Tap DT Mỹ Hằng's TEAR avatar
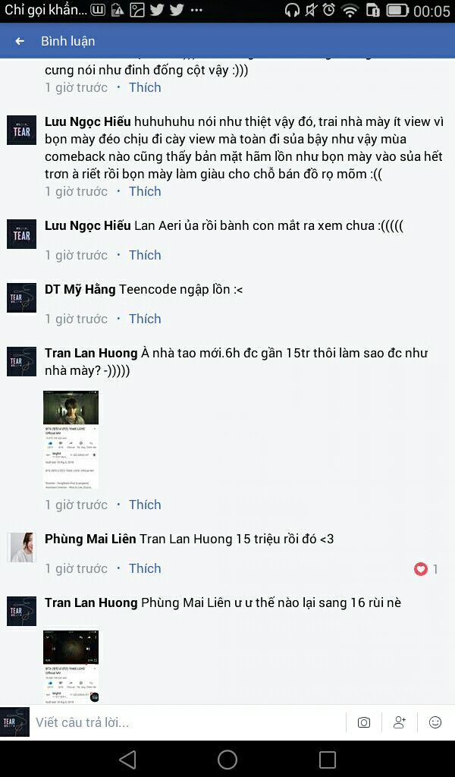Viewport: 455px width, 777px height. pos(21,297)
